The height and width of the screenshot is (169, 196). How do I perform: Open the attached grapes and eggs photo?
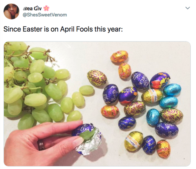(x=97, y=104)
